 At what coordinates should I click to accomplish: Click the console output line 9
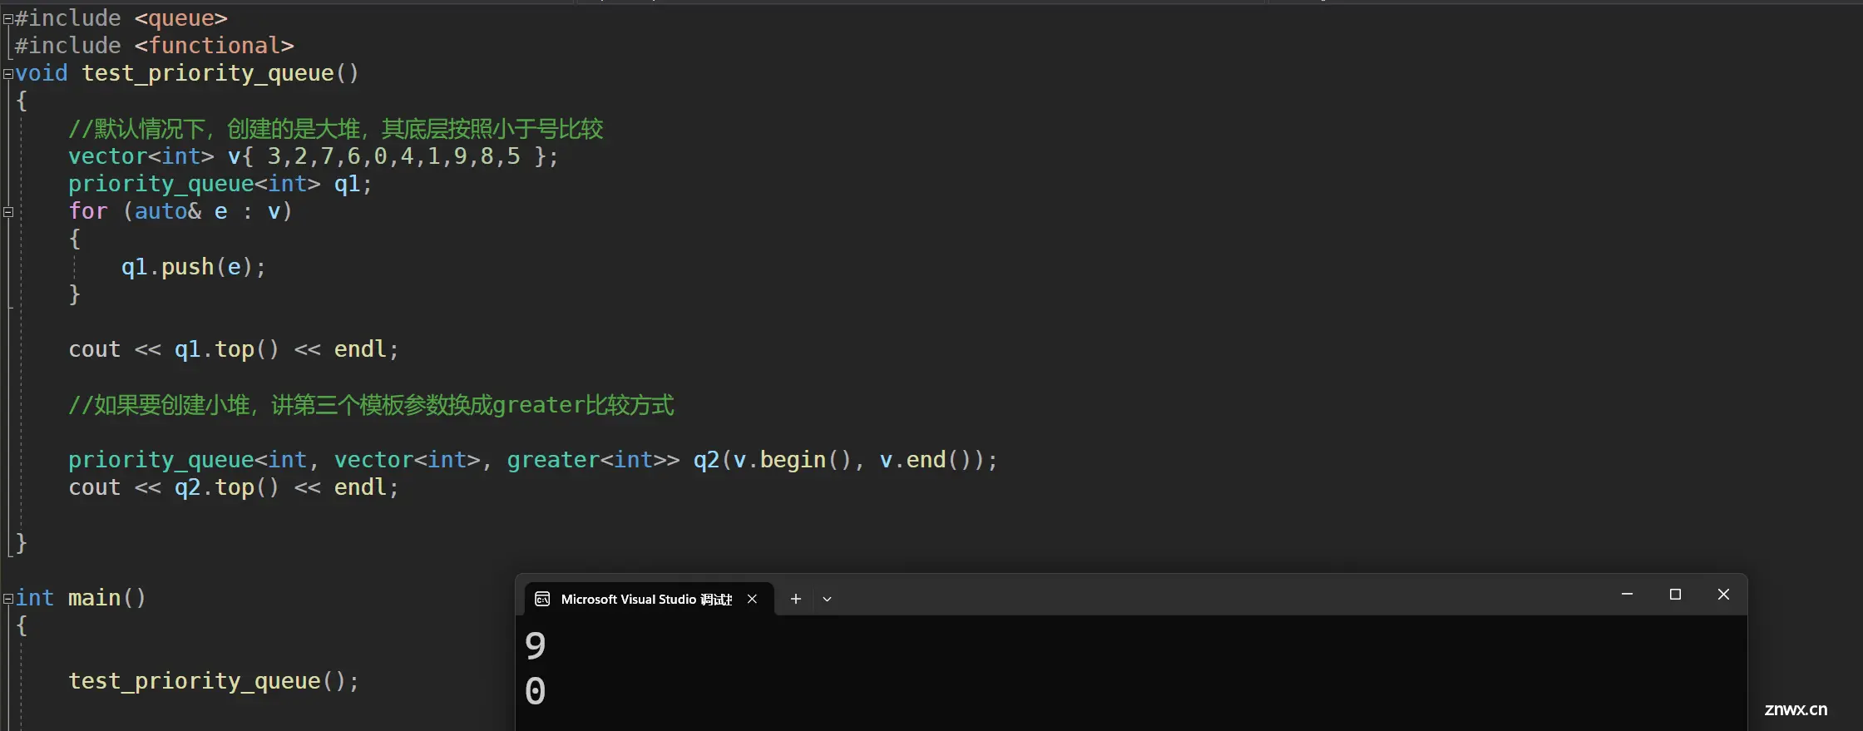(x=536, y=646)
